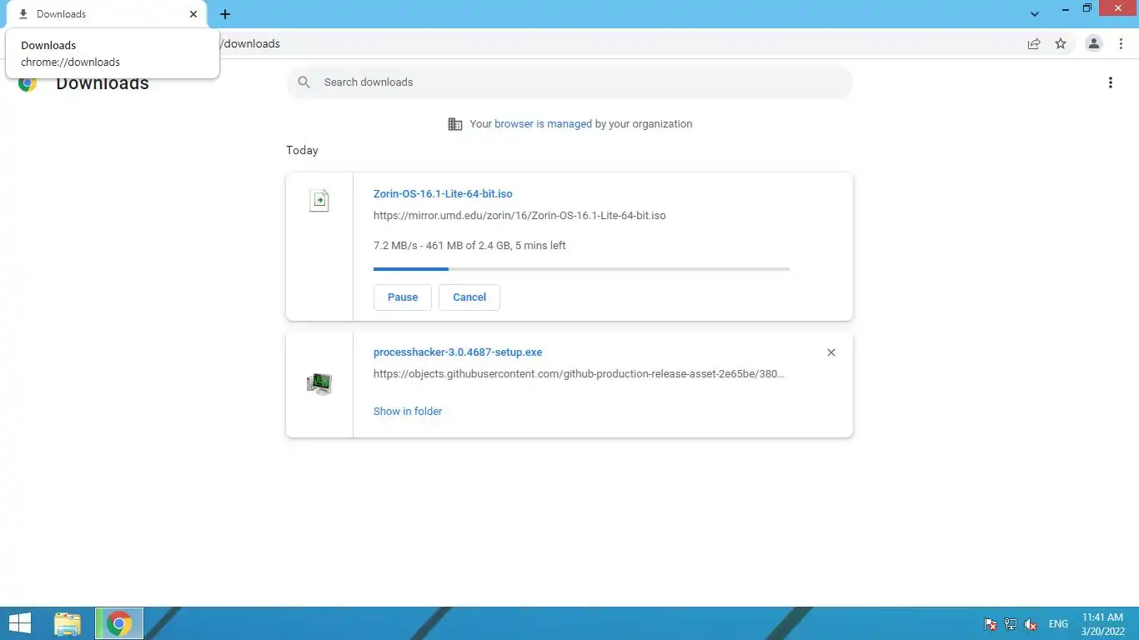
Task: Open File Explorer from taskbar
Action: click(x=68, y=623)
